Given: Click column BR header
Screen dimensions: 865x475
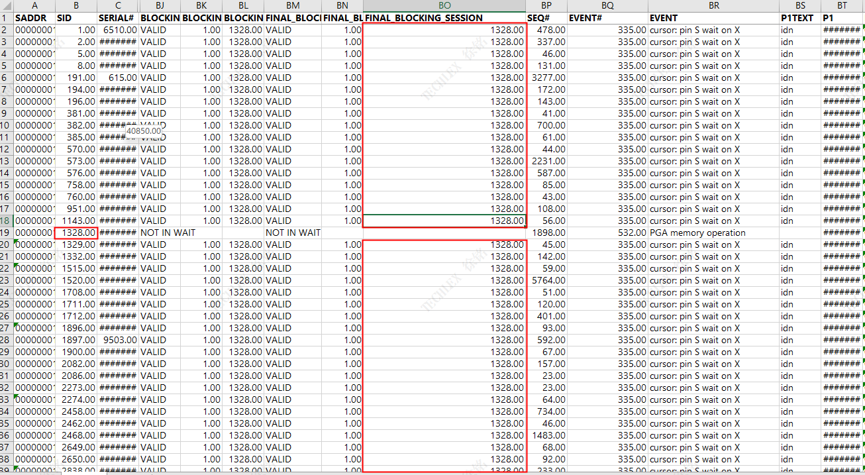Looking at the screenshot, I should 713,5.
